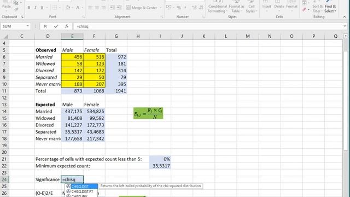Screen dimensions: 350x197
Task: Click expected value 43,4683
Action: pos(94,132)
